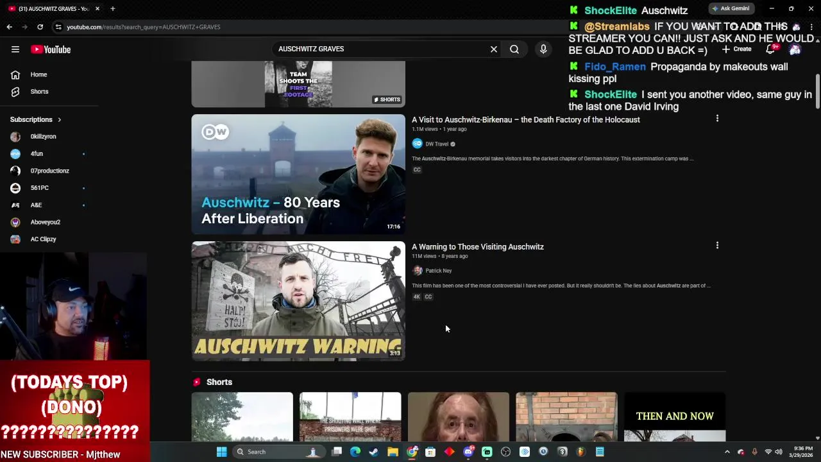821x462 pixels.
Task: Open A Warning to Those Visiting Auschwitz title
Action: pyautogui.click(x=477, y=247)
